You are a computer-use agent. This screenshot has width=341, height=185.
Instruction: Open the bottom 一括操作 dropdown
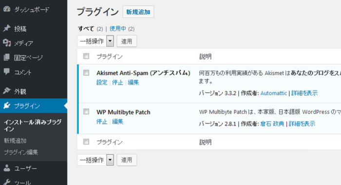[95, 160]
